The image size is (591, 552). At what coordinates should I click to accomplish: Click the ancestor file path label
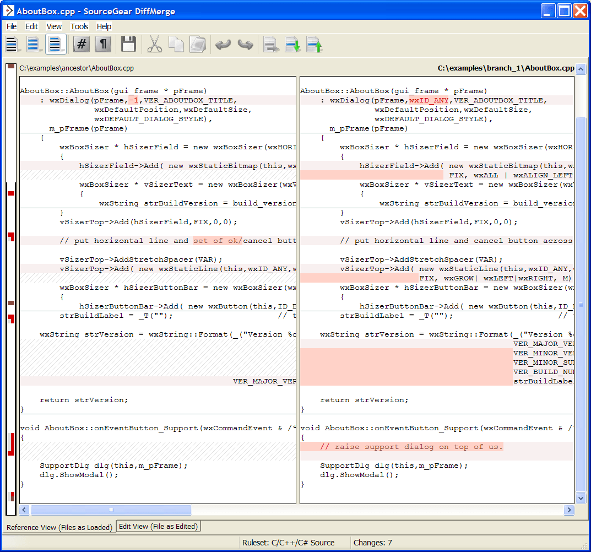pyautogui.click(x=77, y=68)
